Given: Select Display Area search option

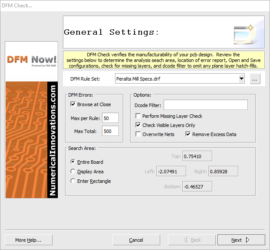Looking at the screenshot, I should click(x=73, y=171).
